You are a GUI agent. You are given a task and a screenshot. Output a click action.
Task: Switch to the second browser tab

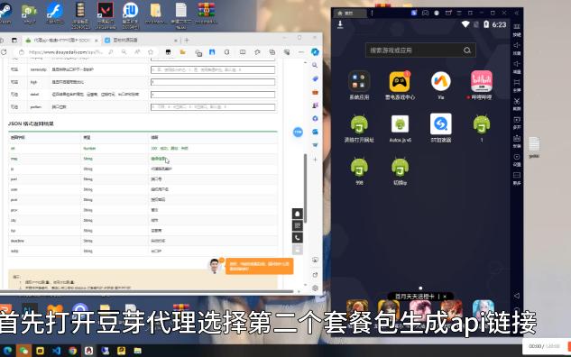click(140, 40)
